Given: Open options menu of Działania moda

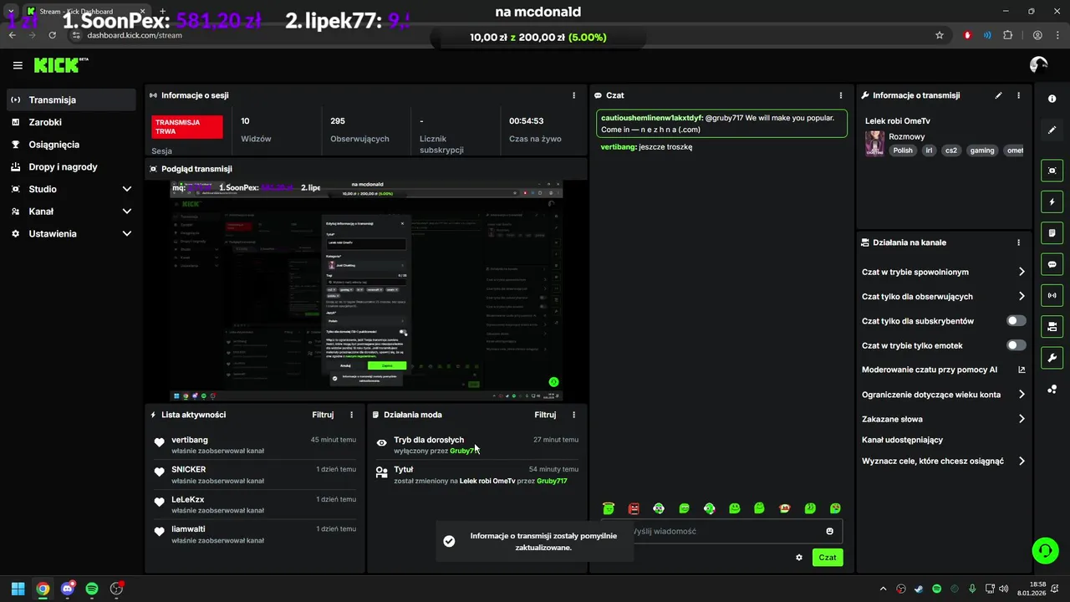Looking at the screenshot, I should coord(573,415).
